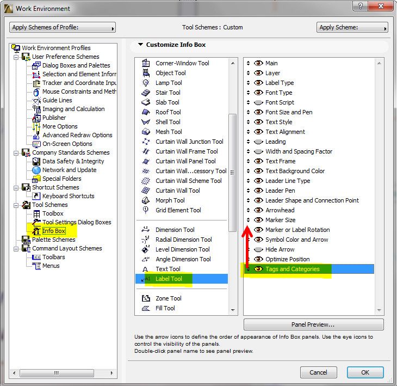Screen dimensions: 397x386
Task: Select the Text Background Color panel
Action: click(295, 171)
